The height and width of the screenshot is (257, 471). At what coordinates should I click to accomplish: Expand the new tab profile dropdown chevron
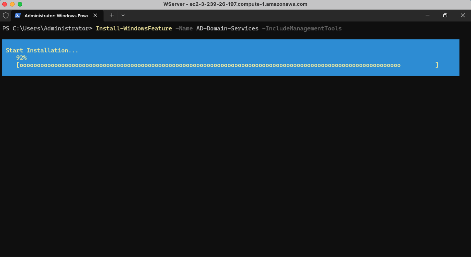point(123,15)
